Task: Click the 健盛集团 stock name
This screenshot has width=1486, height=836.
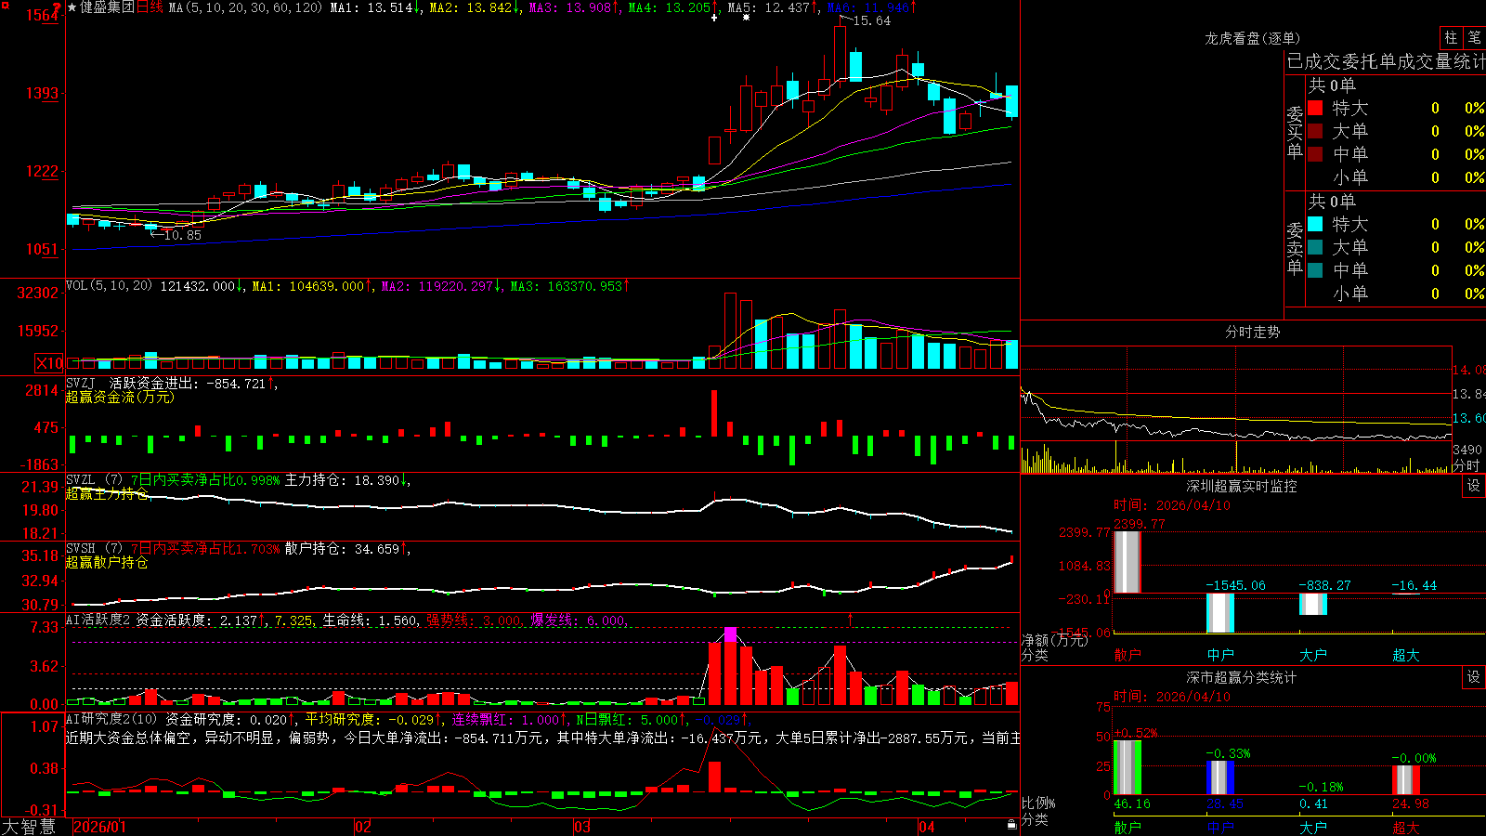Action: point(107,7)
